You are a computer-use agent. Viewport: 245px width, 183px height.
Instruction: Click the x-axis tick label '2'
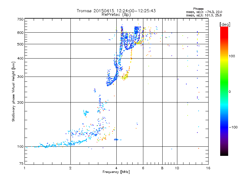click(70, 168)
